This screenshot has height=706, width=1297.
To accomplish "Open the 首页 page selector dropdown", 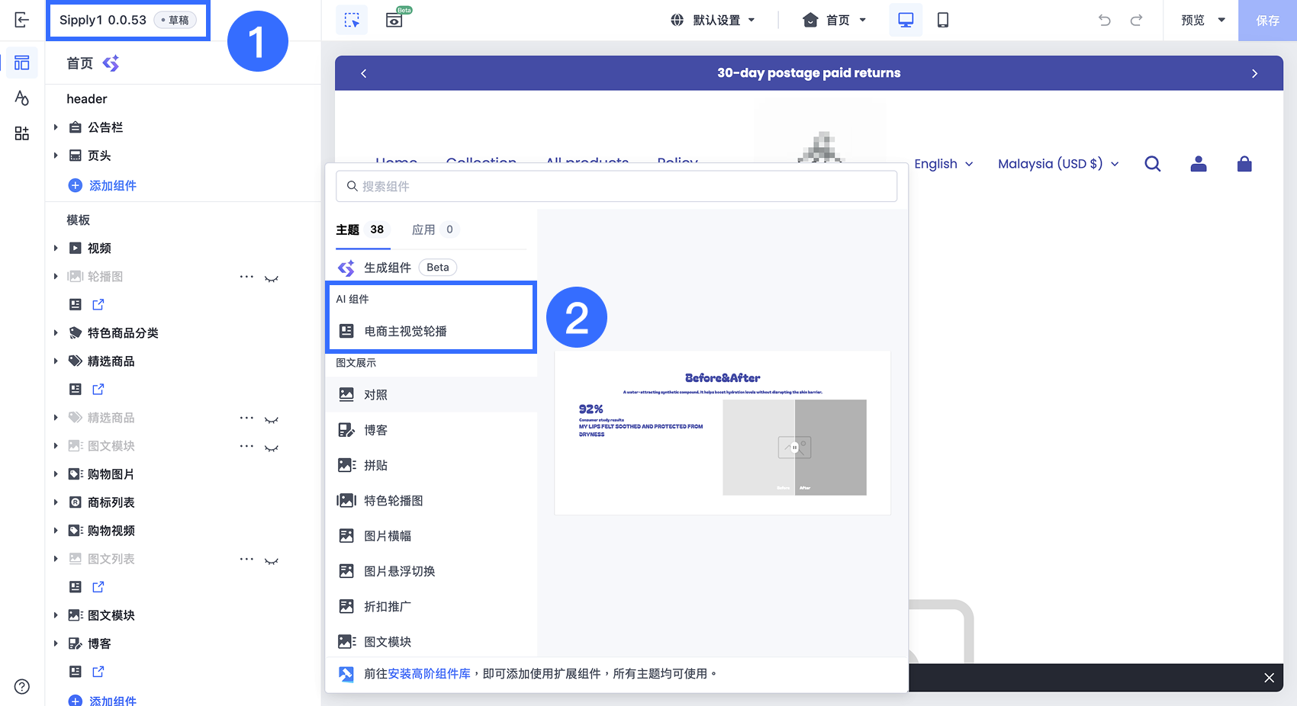I will (x=835, y=20).
